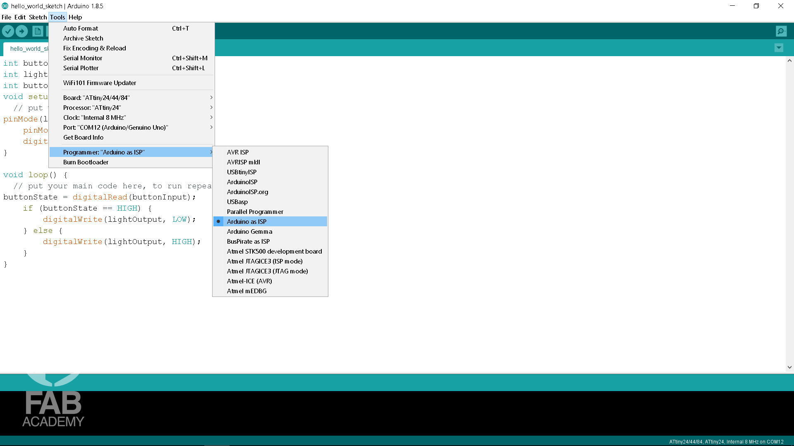Screen dimensions: 794x446
Task: Click Get Board Info
Action: click(132, 138)
